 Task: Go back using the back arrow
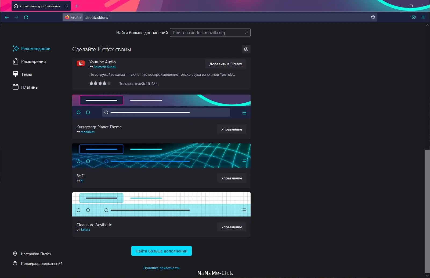[7, 17]
